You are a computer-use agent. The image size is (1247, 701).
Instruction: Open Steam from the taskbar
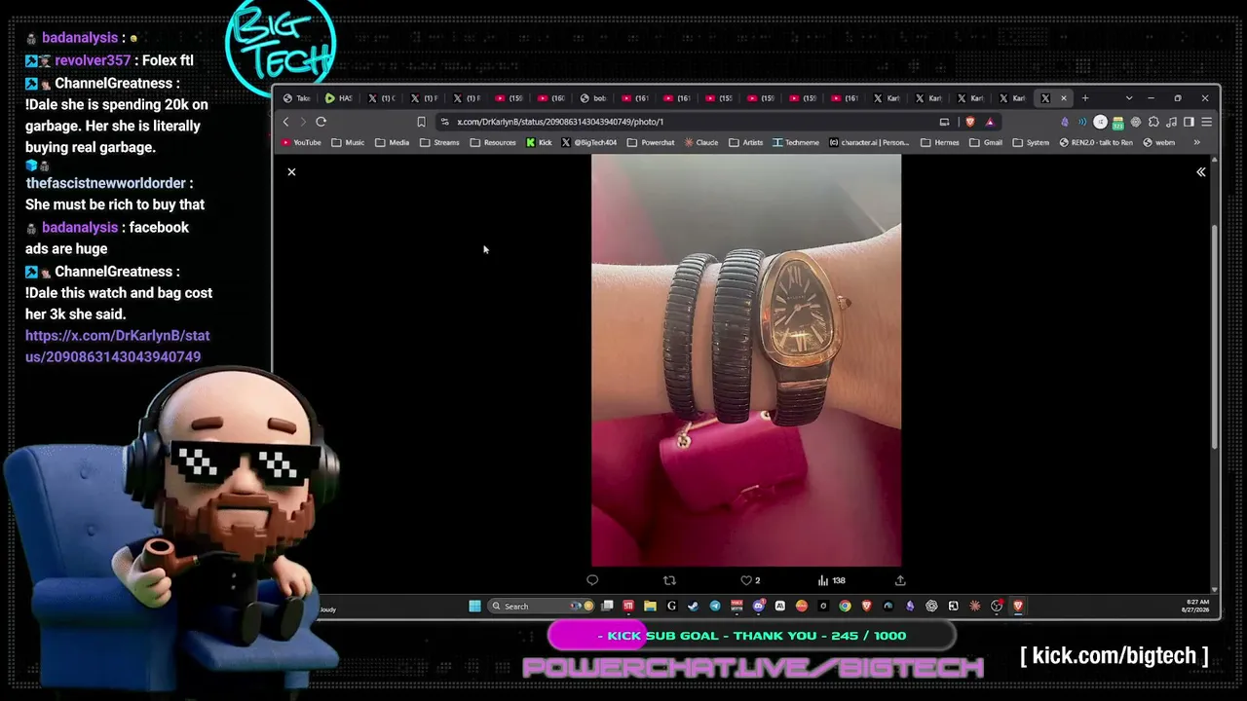tap(693, 606)
